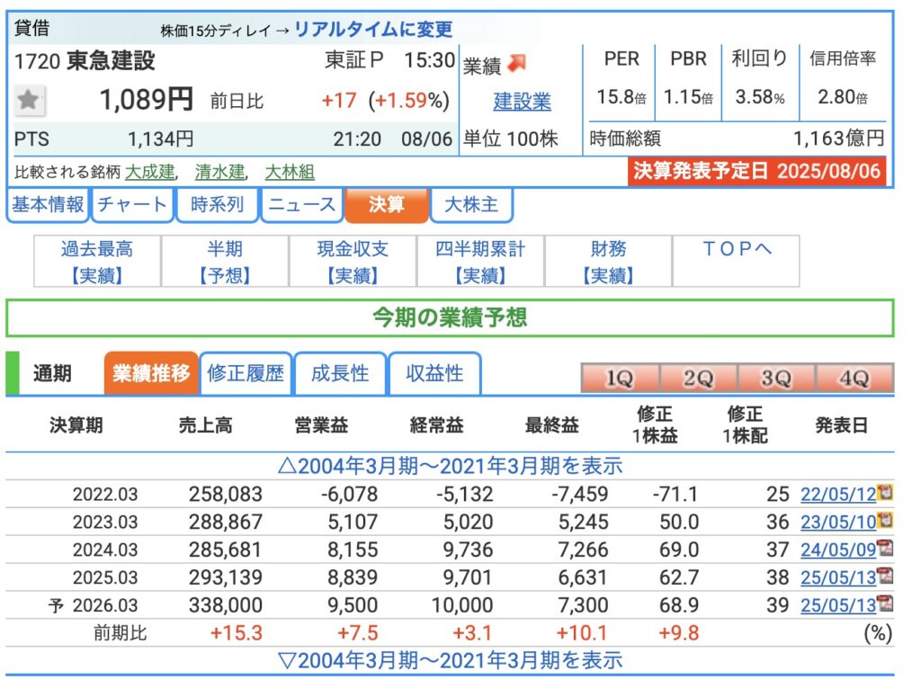Click the 最終益 column header
The height and width of the screenshot is (679, 921).
(552, 425)
